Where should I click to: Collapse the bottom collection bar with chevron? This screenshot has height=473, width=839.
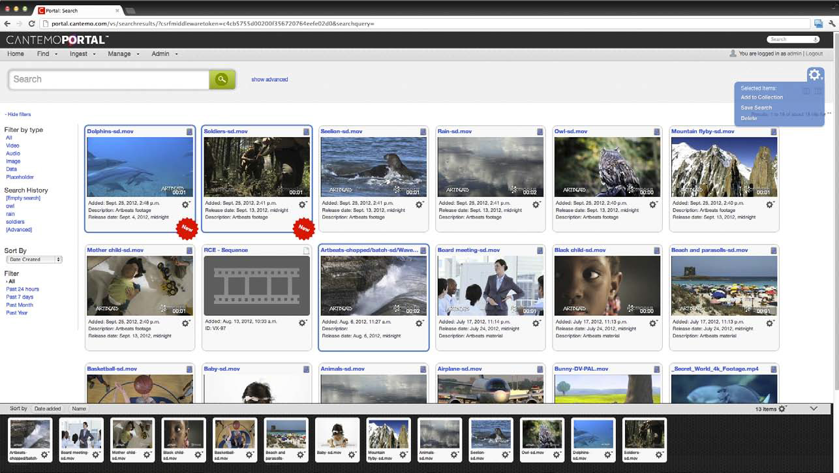click(814, 408)
